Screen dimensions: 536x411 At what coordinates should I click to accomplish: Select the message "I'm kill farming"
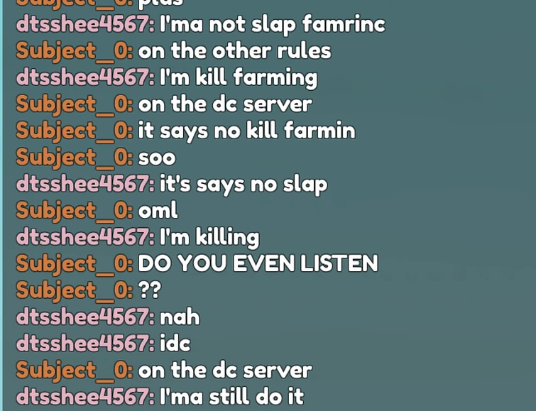point(239,78)
